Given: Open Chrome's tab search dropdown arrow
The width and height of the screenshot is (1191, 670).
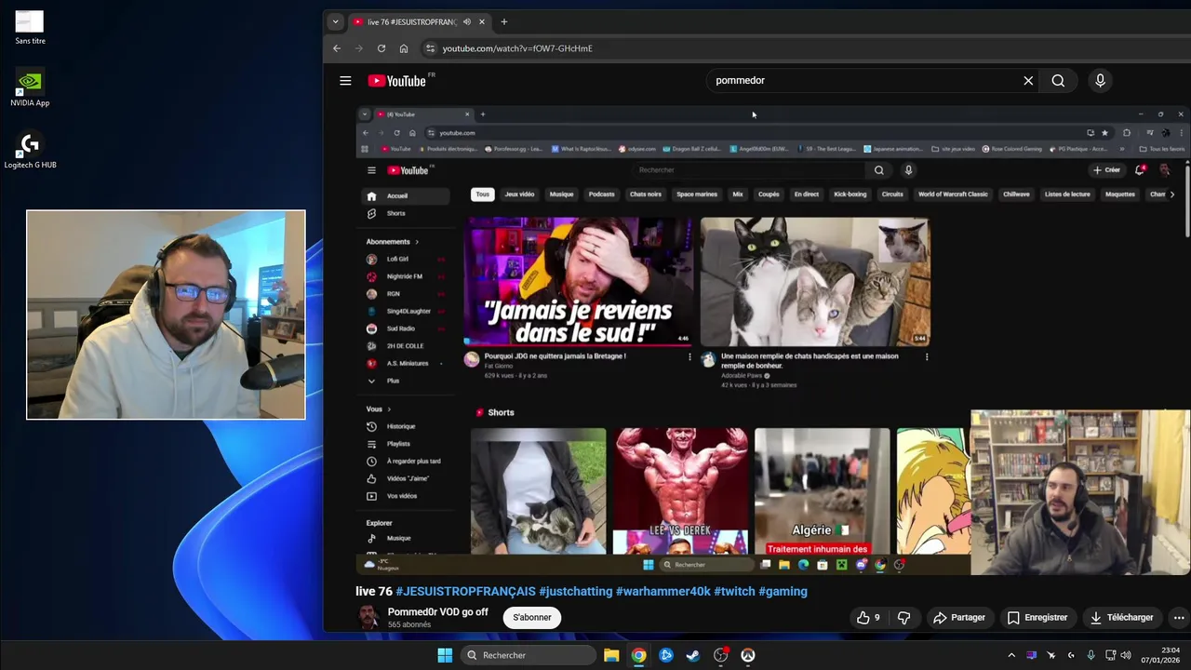Looking at the screenshot, I should pyautogui.click(x=336, y=21).
